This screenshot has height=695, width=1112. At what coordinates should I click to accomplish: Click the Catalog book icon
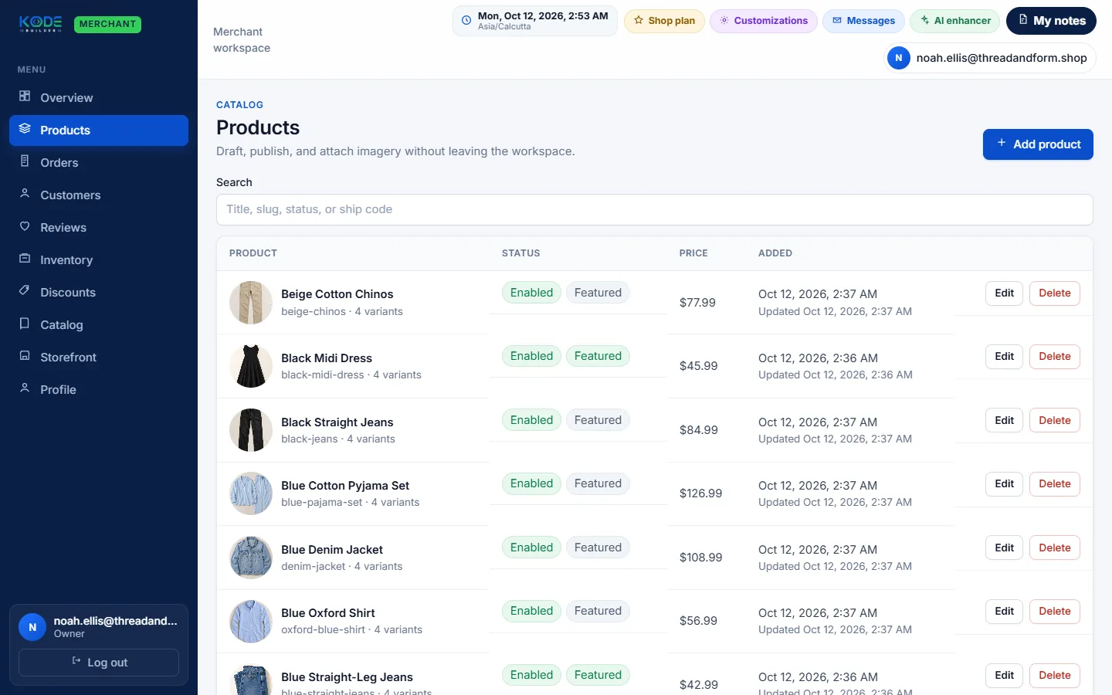[25, 324]
